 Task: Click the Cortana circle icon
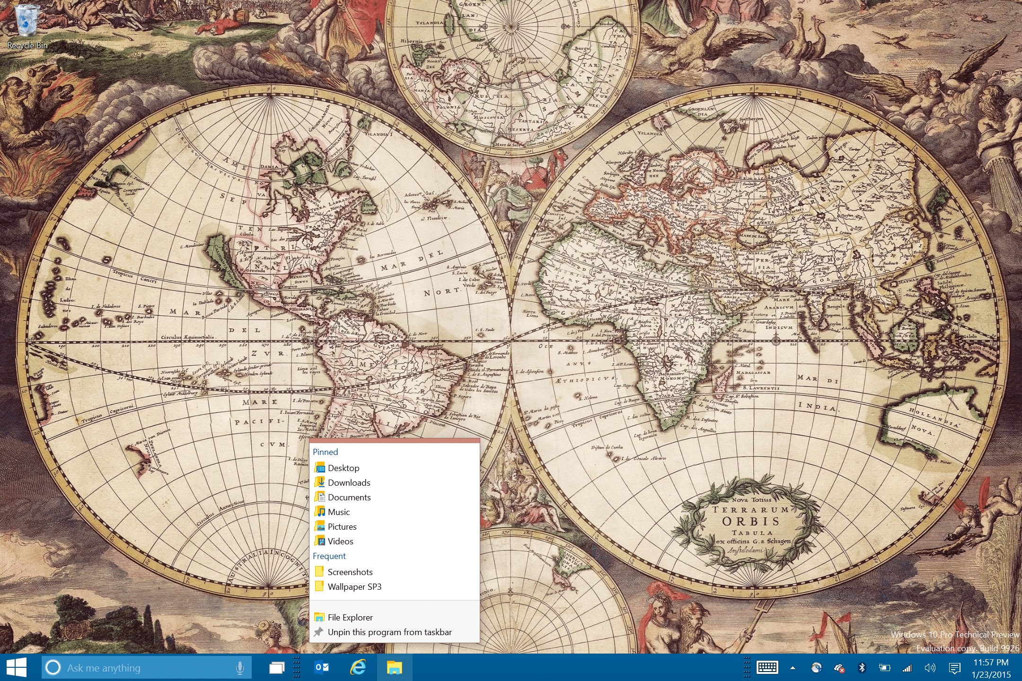[x=53, y=668]
